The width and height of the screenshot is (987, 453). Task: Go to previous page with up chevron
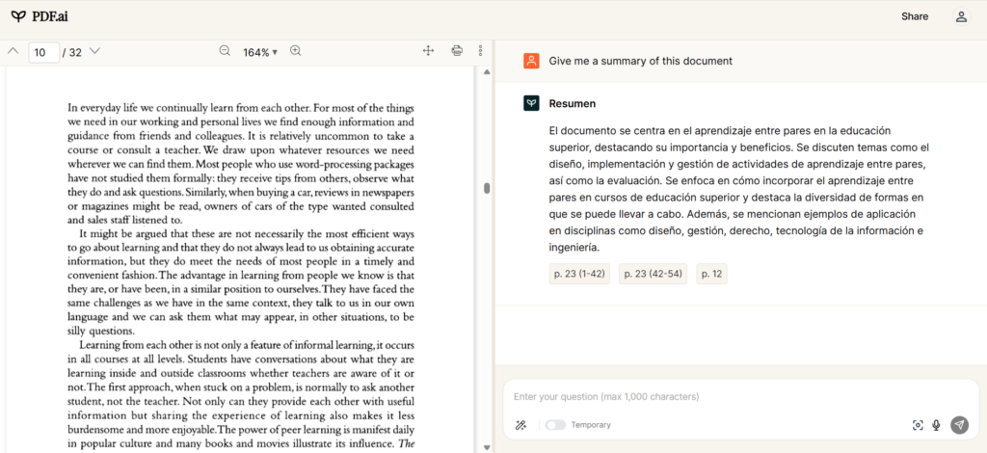click(x=13, y=51)
